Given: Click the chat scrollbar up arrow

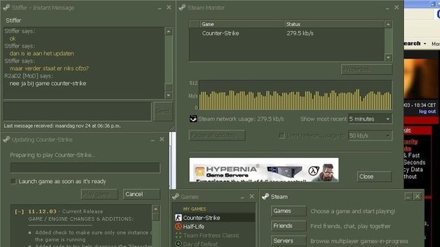Looking at the screenshot, I should tap(168, 31).
